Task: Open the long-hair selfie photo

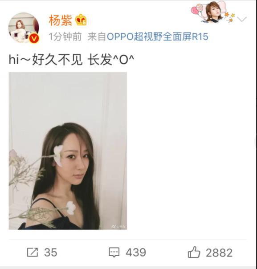Action: [68, 151]
